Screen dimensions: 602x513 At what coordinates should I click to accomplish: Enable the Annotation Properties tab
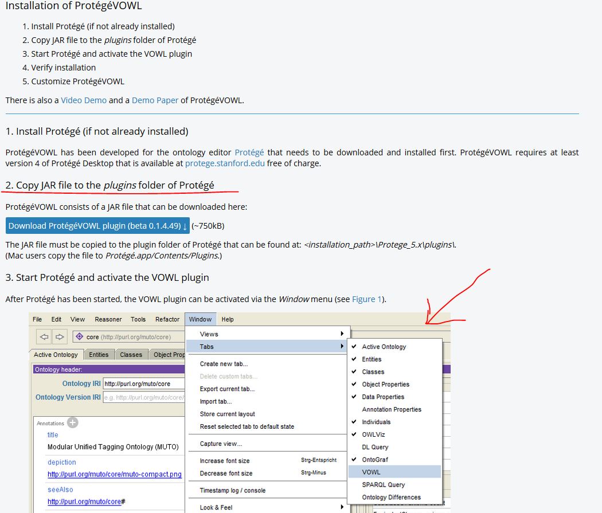tap(391, 409)
